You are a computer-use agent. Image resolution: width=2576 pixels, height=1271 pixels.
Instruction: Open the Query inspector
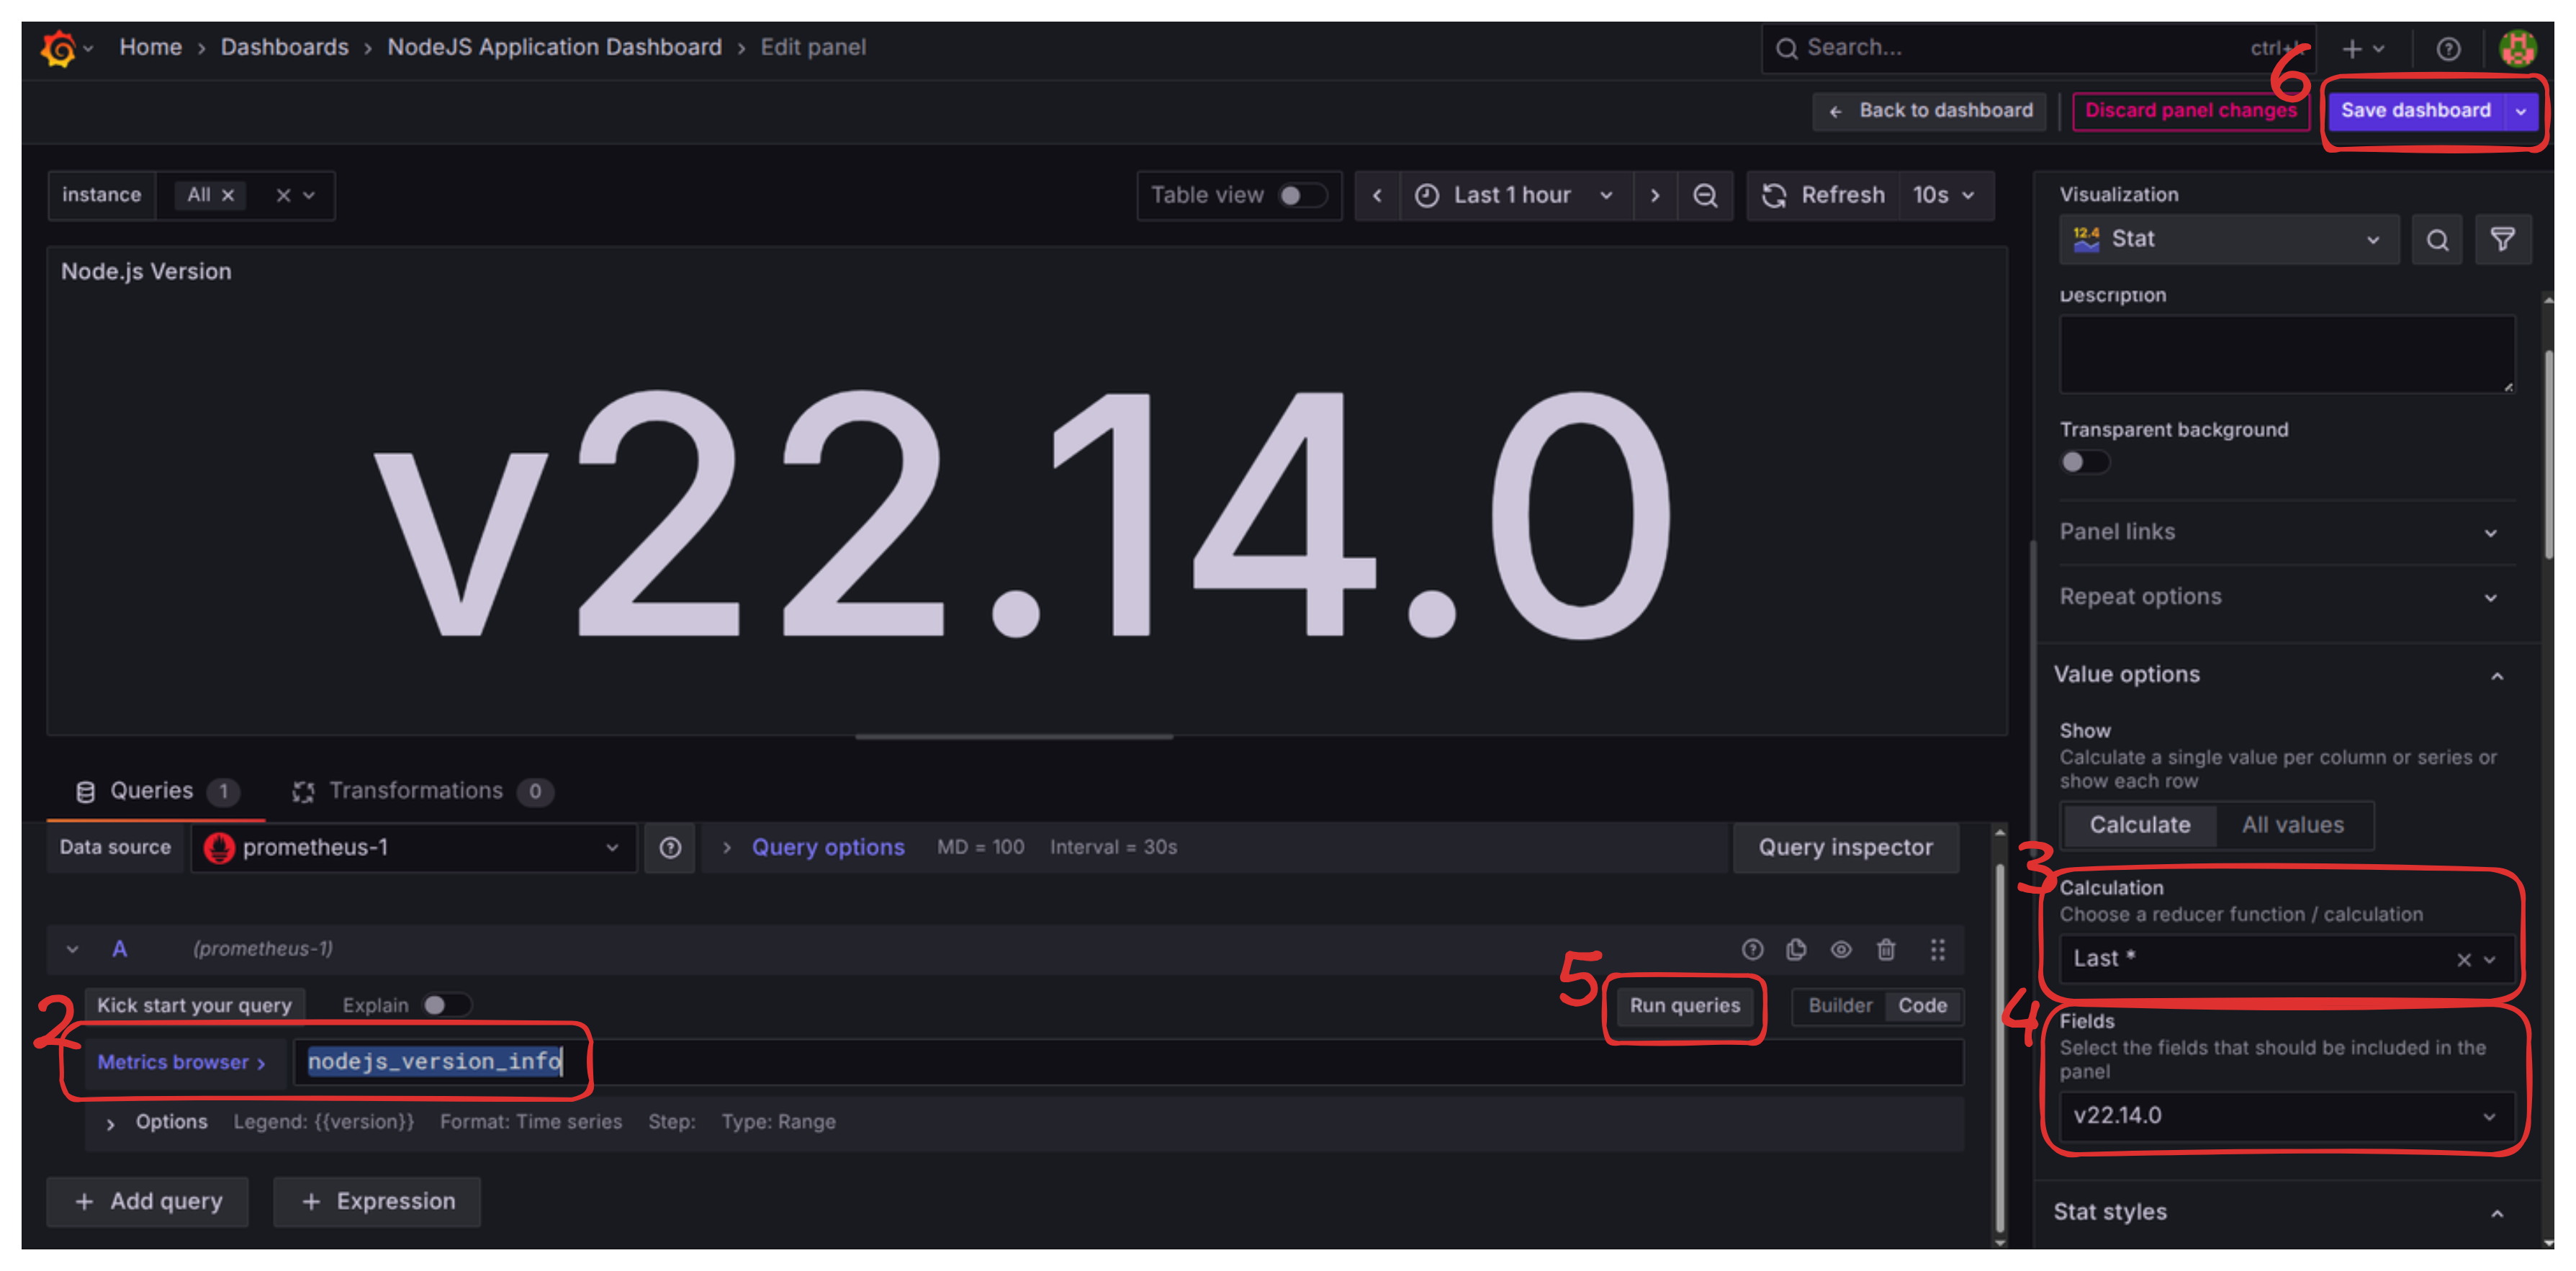(x=1845, y=847)
